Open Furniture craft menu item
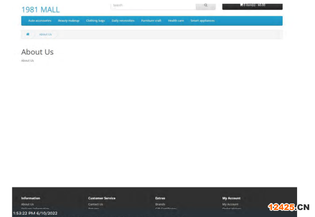Image resolution: width=315 pixels, height=217 pixels. click(x=151, y=21)
